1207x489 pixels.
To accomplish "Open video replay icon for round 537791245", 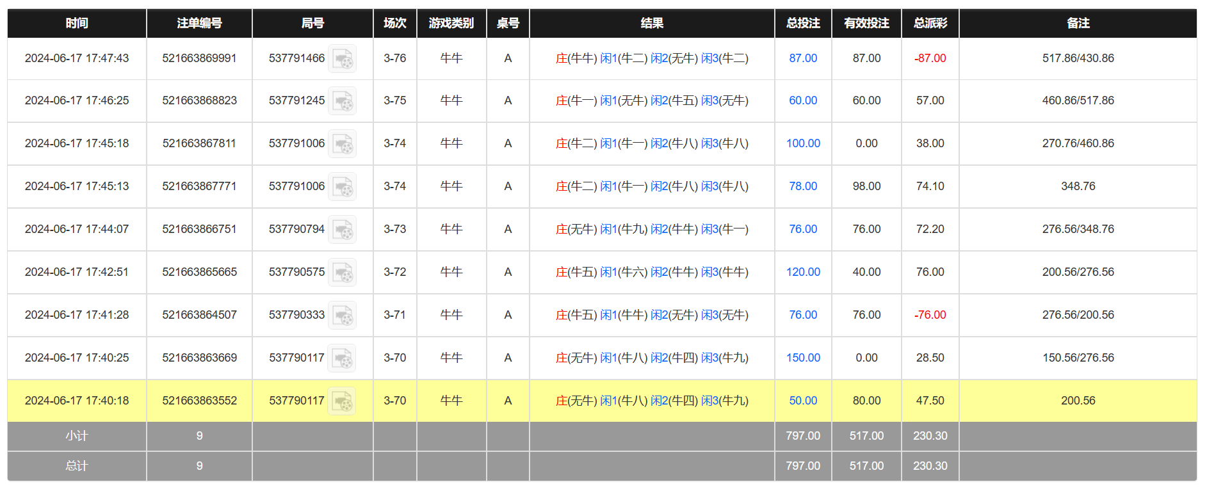I will tap(342, 101).
